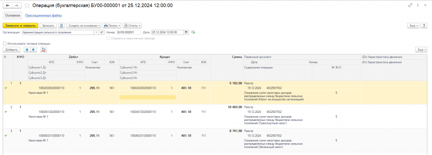Focus the Номер input field
The height and width of the screenshot is (155, 432).
coord(128,32)
